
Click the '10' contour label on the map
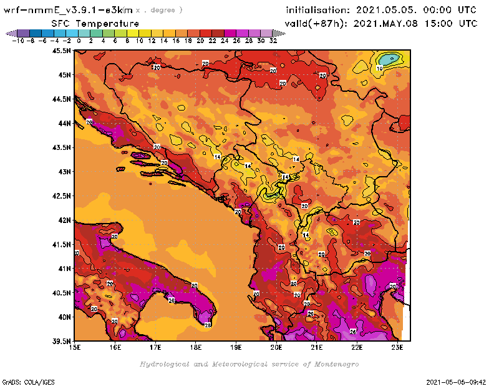pos(380,68)
